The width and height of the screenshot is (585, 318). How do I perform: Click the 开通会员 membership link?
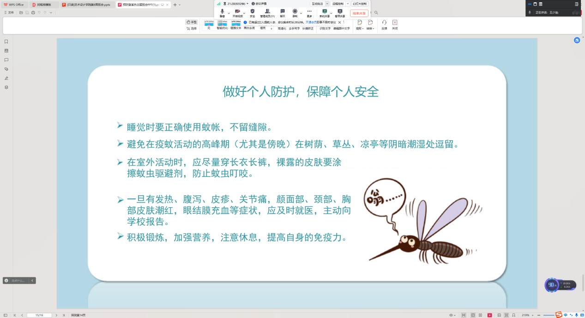tap(311, 22)
